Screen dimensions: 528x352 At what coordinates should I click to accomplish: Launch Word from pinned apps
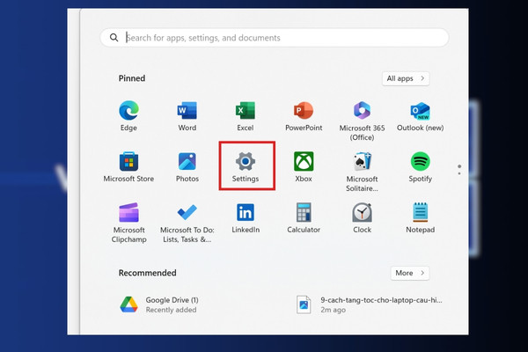(x=187, y=110)
